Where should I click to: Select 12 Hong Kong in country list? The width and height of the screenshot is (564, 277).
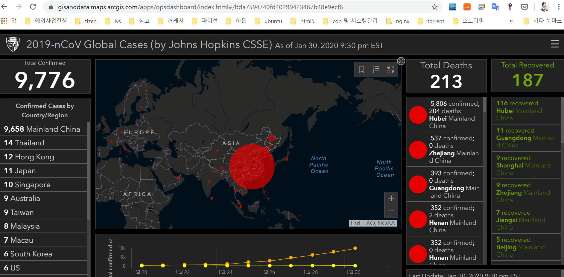[x=44, y=157]
